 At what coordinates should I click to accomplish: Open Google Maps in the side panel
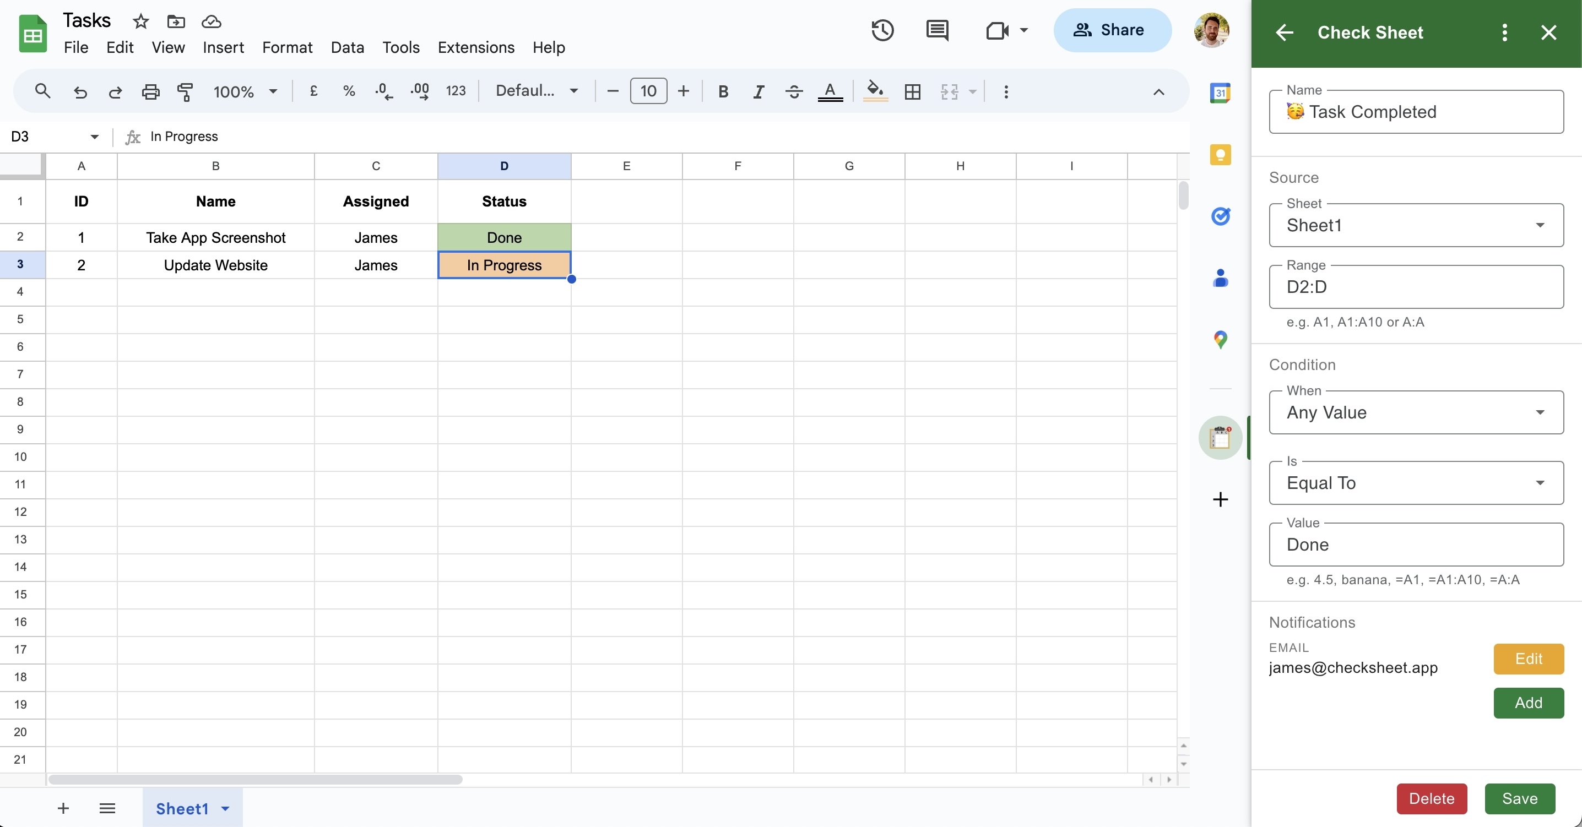(1220, 339)
